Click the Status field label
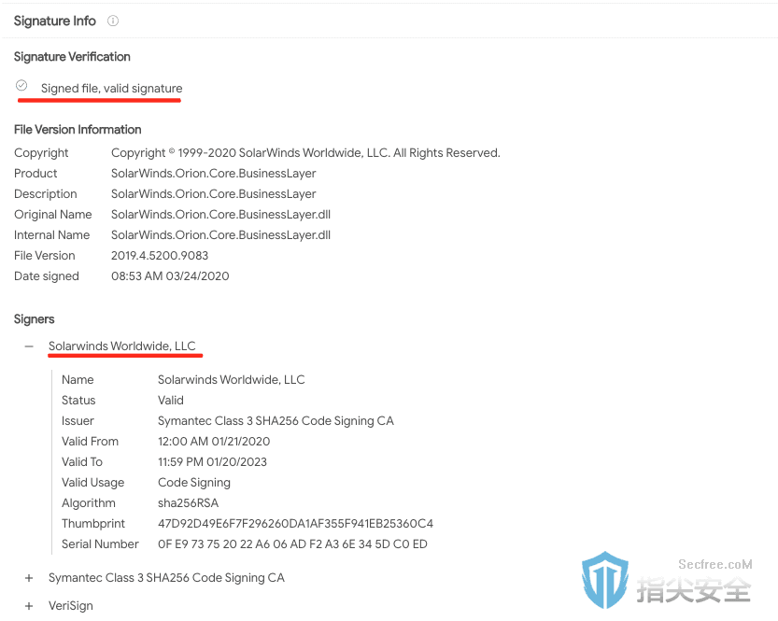Image resolution: width=778 pixels, height=621 pixels. click(78, 401)
